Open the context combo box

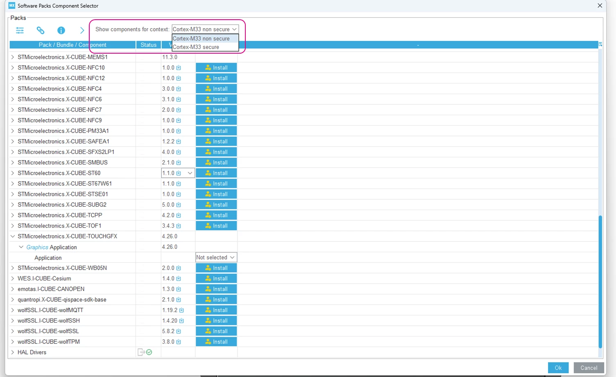coord(205,29)
